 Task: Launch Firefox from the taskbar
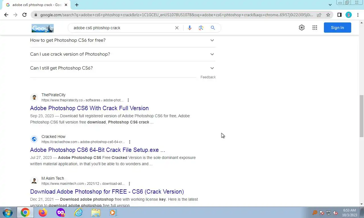pyautogui.click(x=43, y=212)
